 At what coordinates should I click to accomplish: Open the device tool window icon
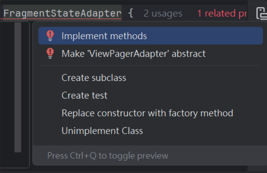[262, 13]
